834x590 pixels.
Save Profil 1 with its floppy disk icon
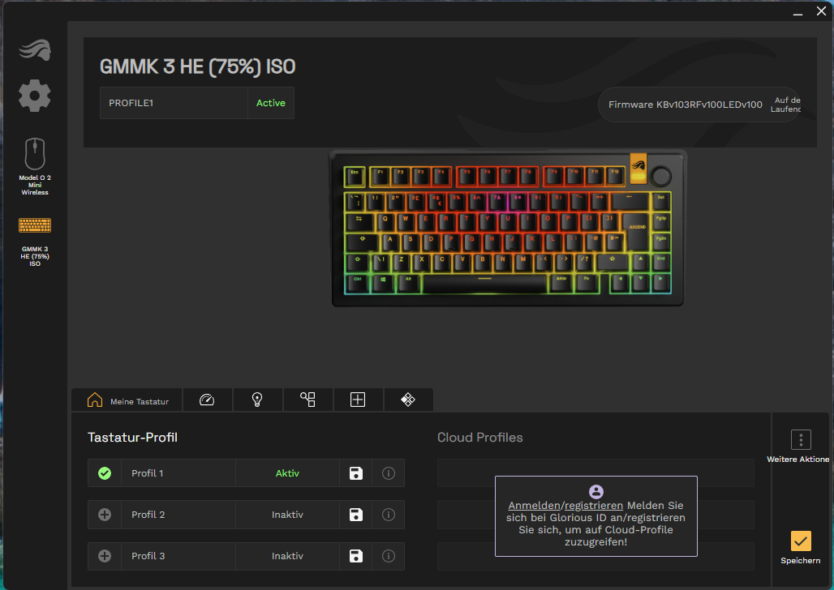click(x=356, y=473)
